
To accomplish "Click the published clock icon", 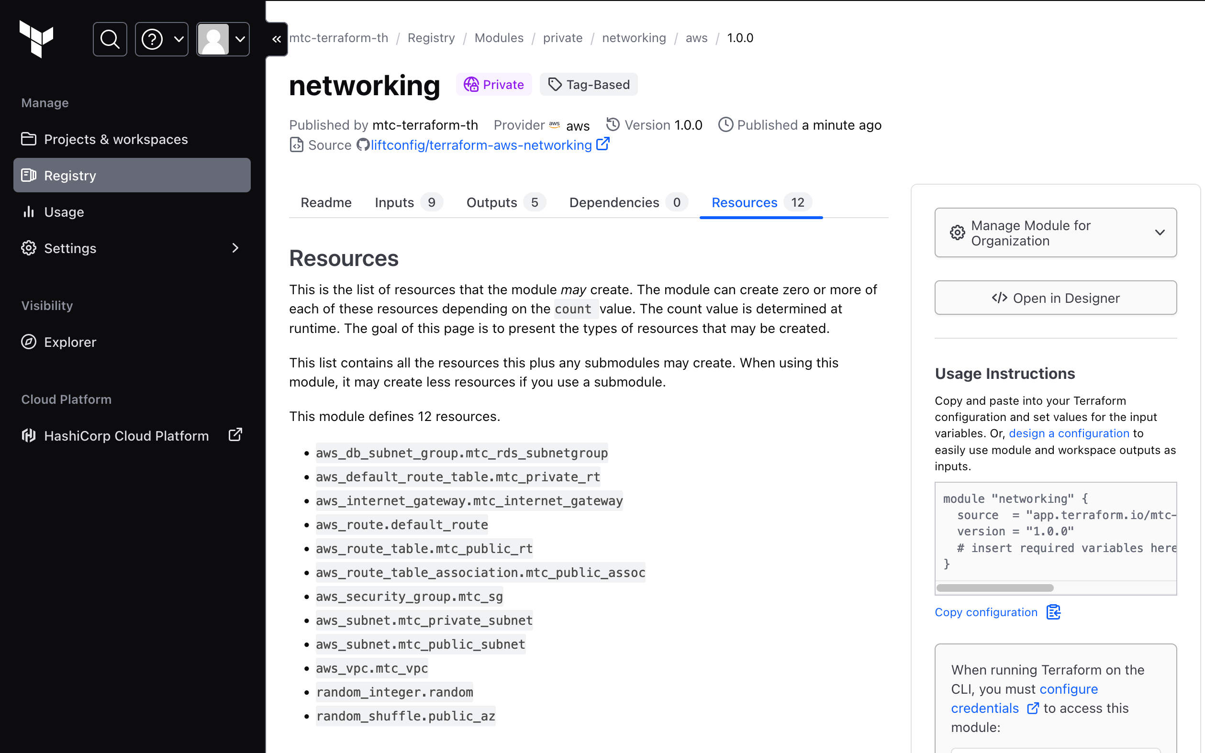I will 725,124.
